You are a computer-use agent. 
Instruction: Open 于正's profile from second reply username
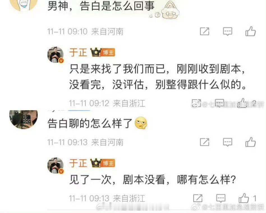coord(78,163)
